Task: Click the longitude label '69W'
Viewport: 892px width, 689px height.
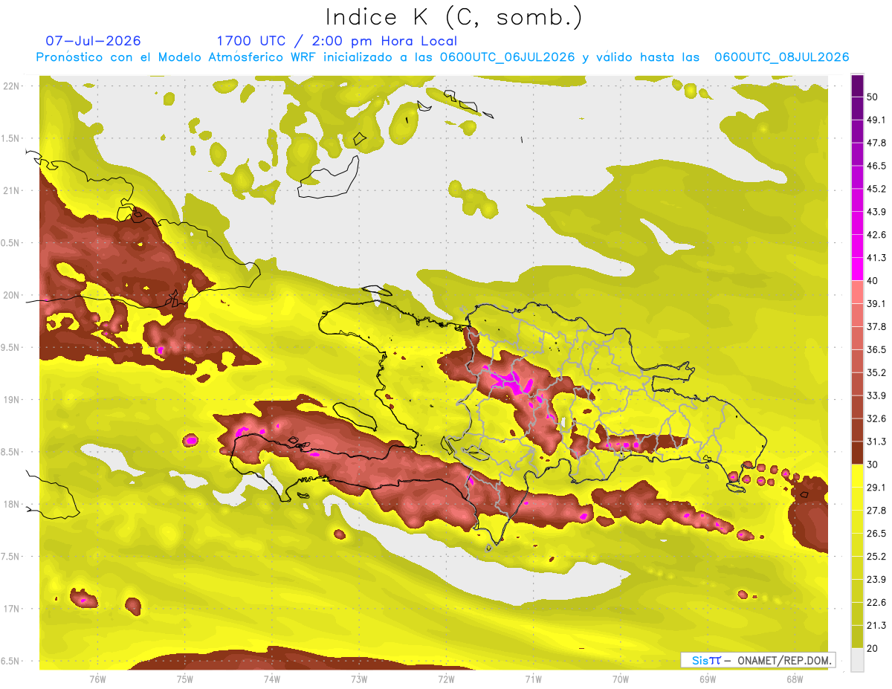Action: point(708,679)
